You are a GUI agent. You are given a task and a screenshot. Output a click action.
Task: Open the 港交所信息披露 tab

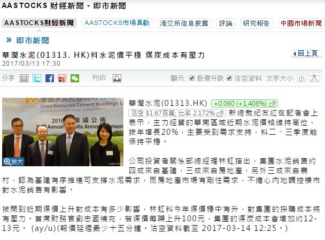184,24
